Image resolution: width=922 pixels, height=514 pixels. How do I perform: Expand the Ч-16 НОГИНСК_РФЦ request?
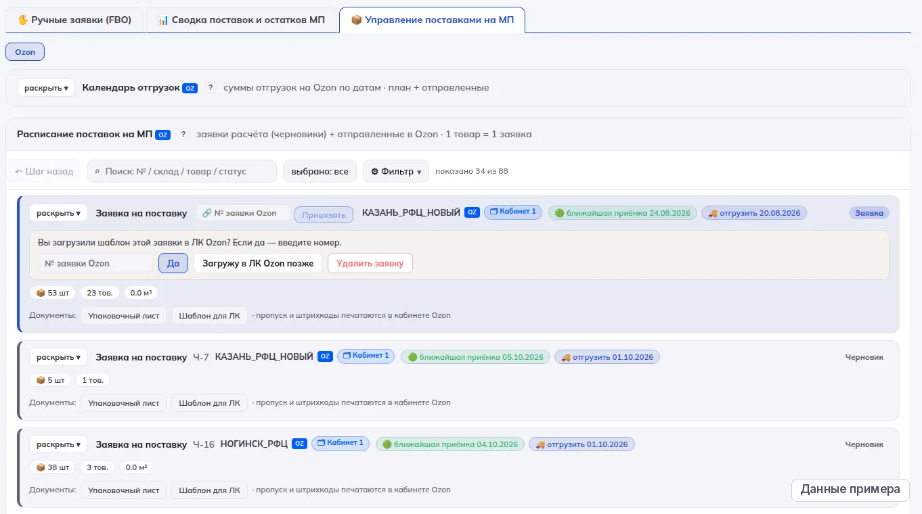tap(58, 444)
